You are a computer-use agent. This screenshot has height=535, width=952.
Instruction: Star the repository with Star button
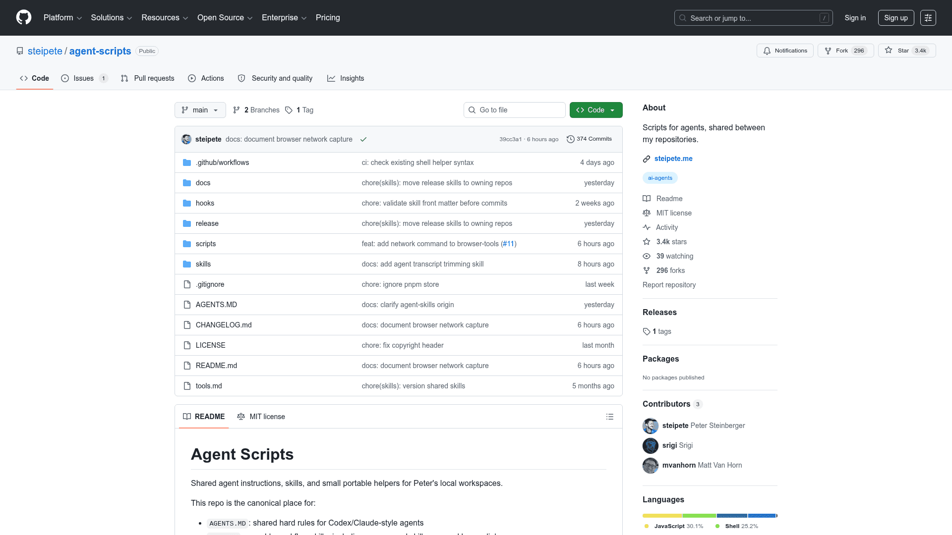tap(907, 51)
